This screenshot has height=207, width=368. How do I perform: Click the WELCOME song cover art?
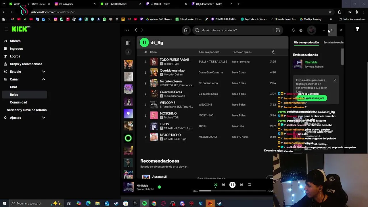tap(154, 105)
